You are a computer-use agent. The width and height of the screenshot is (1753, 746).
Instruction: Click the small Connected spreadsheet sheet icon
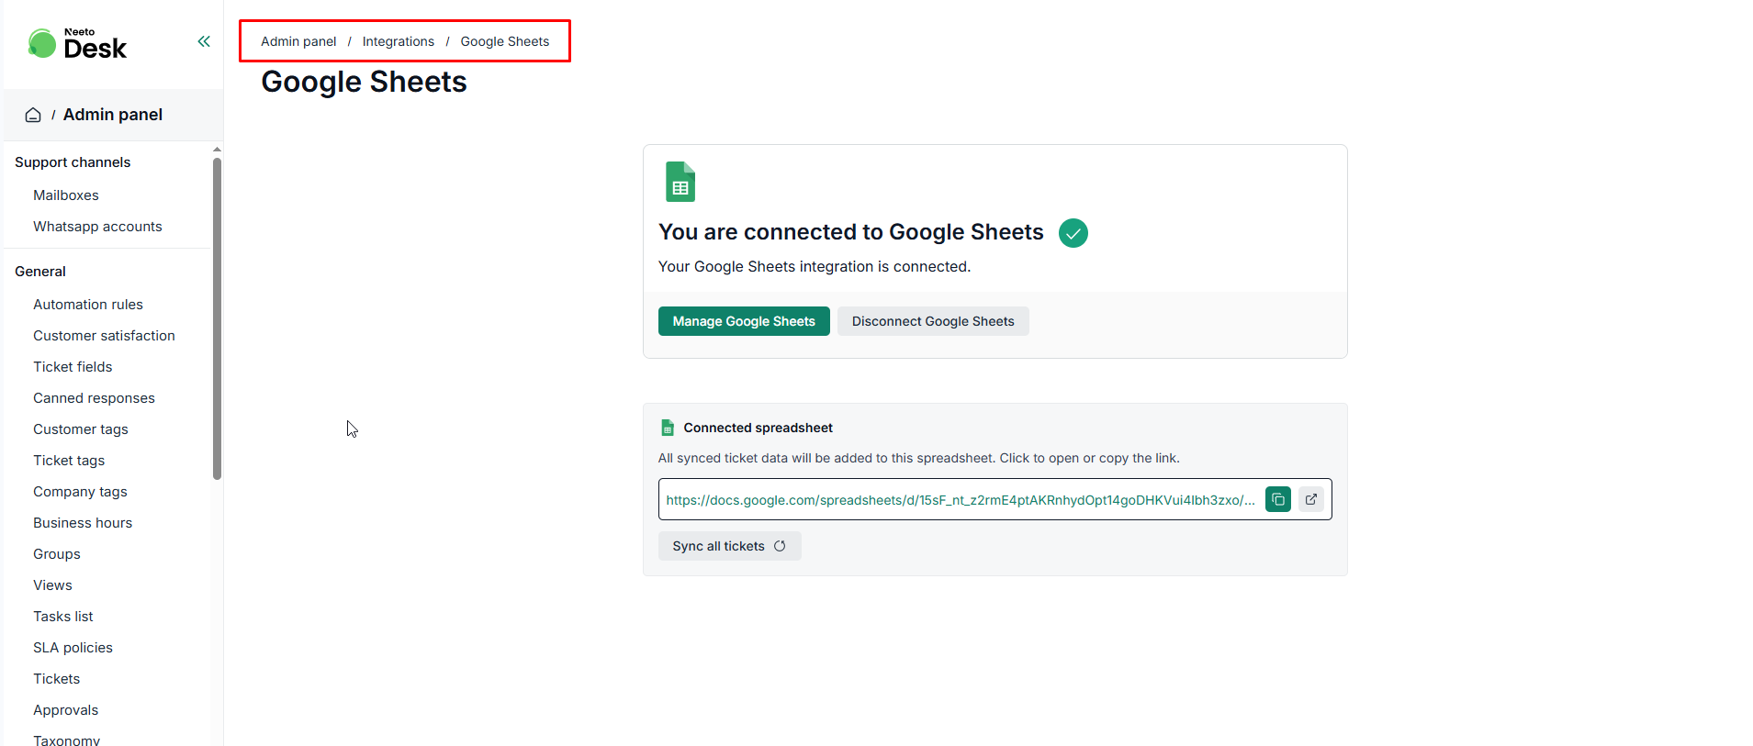point(668,428)
